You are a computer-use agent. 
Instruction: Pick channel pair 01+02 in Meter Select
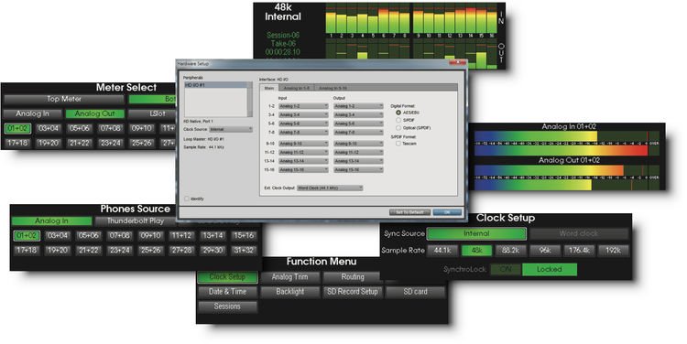point(17,128)
